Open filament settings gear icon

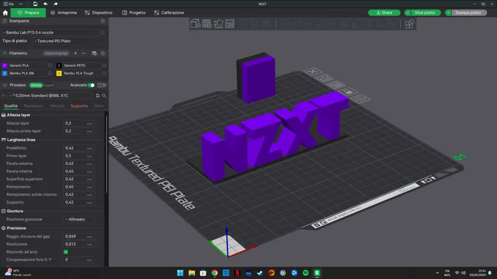pyautogui.click(x=103, y=53)
